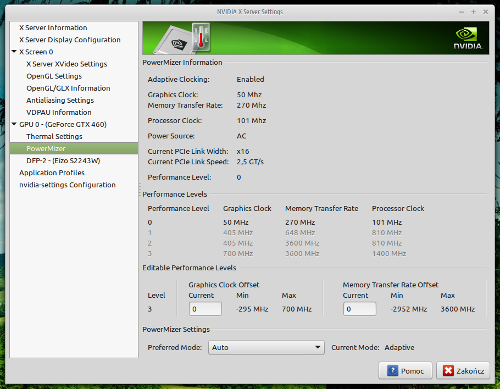Click the pane divider handle beside the sidebar
Screen dimensions: 500x389
pyautogui.click(x=140, y=190)
